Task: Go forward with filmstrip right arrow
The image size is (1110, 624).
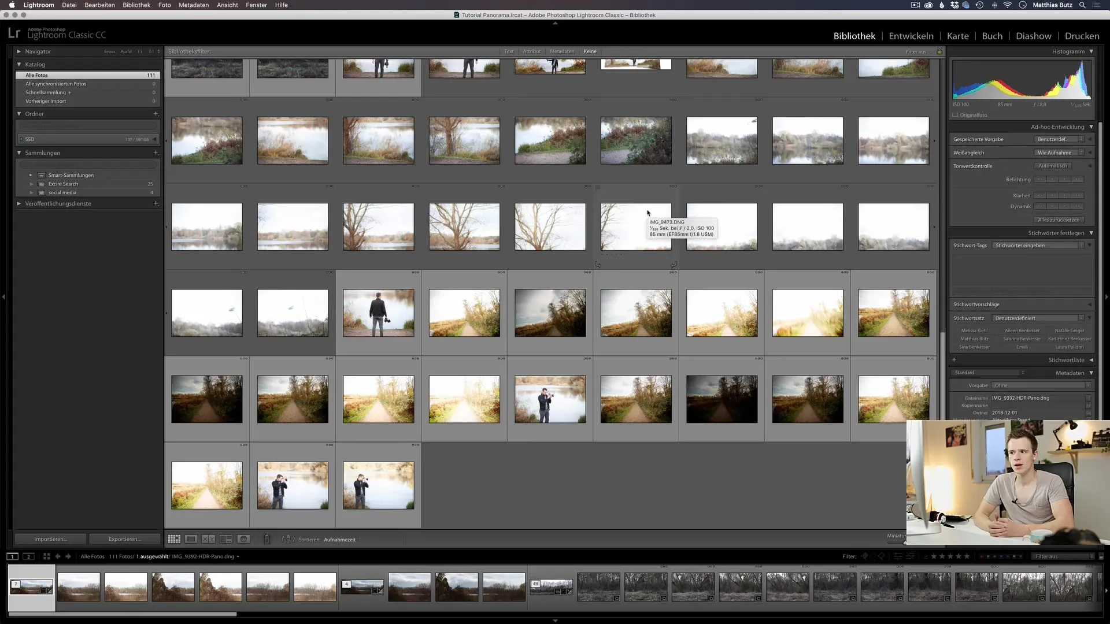Action: (x=68, y=556)
